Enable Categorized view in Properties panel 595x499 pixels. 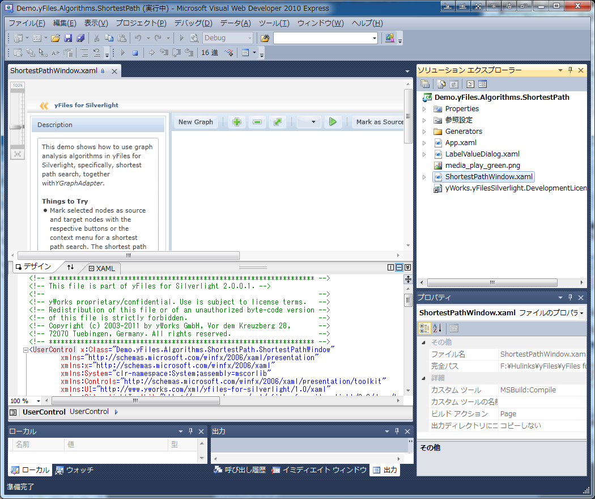424,328
